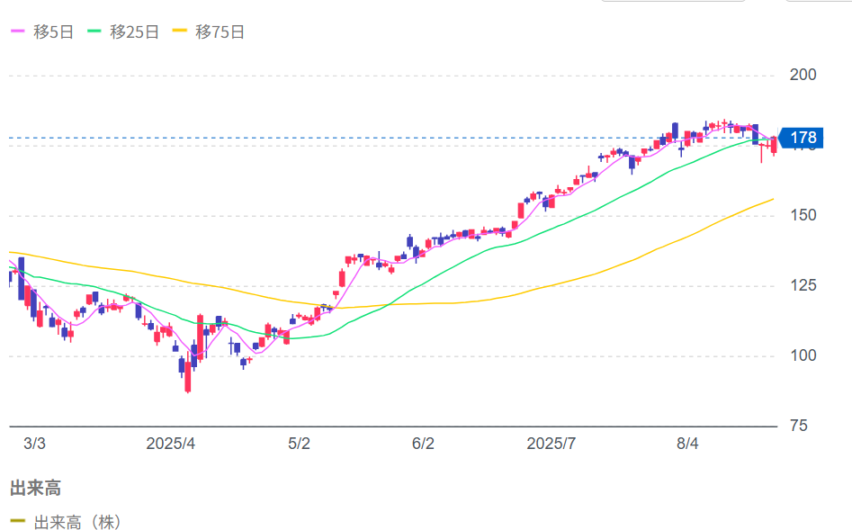
Task: Toggle the 移5日 moving average label
Action: (51, 31)
